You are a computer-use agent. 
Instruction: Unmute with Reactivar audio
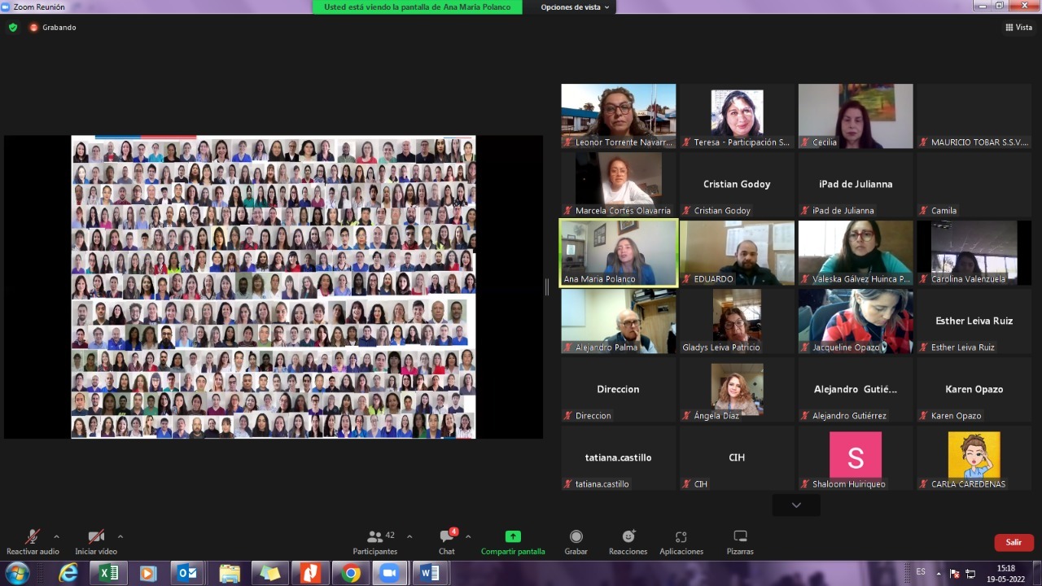coord(33,537)
